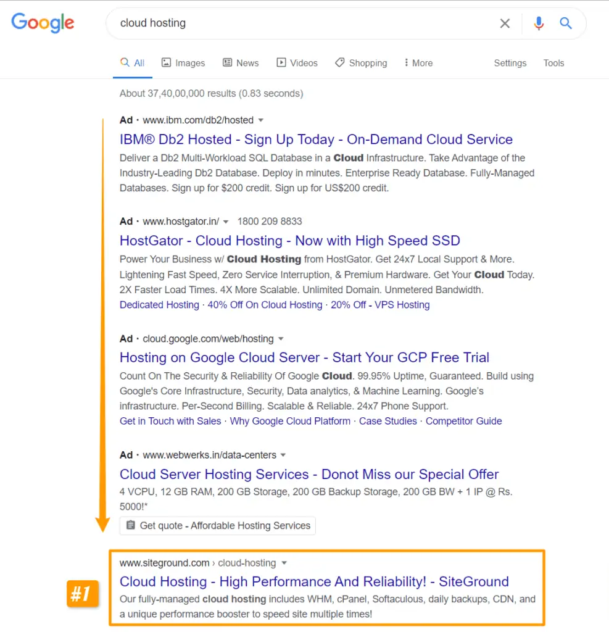Open Hosting on Google Cloud Server ad

tap(304, 357)
